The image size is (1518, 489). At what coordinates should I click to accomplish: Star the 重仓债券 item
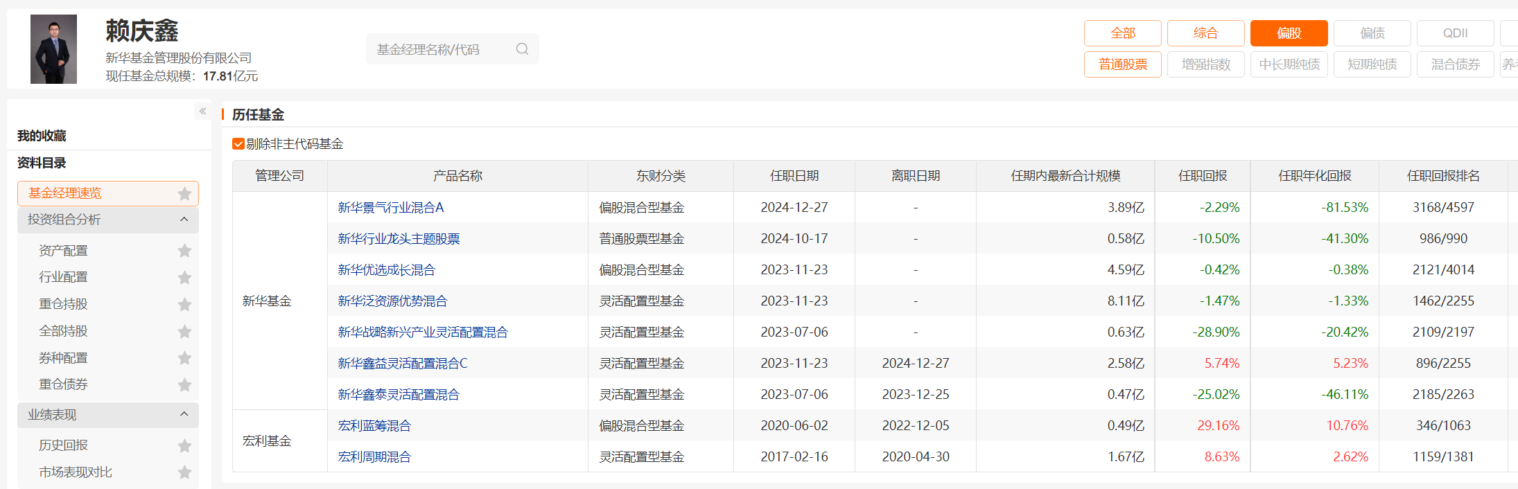coord(184,384)
